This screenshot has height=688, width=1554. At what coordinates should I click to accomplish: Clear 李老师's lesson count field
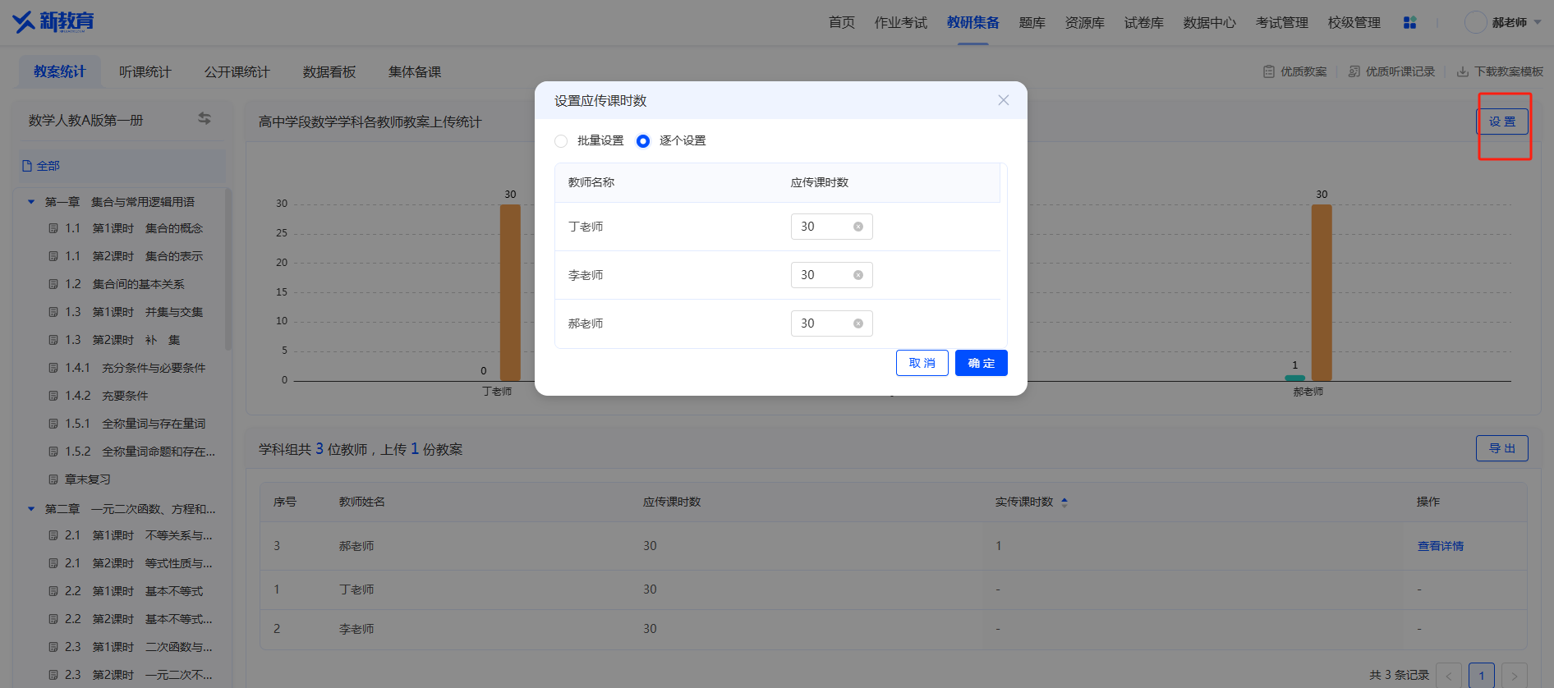pos(858,275)
